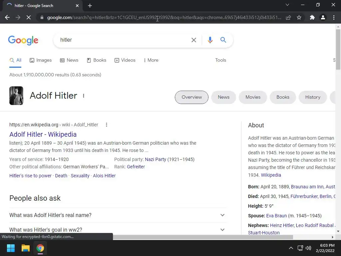Click the browser forward arrow

click(18, 17)
